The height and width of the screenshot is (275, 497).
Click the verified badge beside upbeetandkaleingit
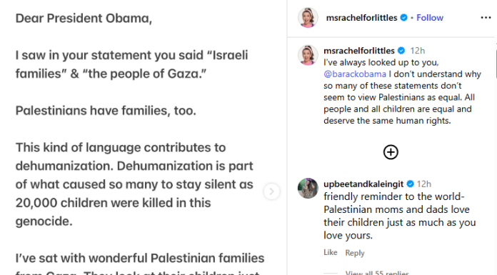tap(410, 184)
